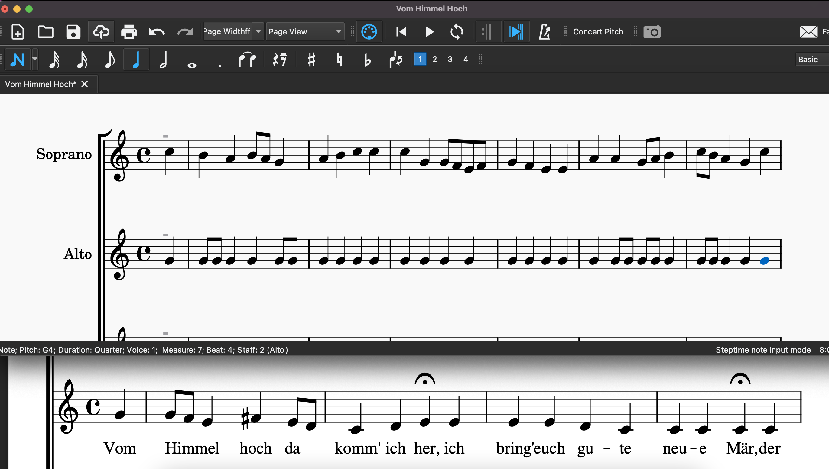829x469 pixels.
Task: Insert a rest
Action: tap(280, 59)
